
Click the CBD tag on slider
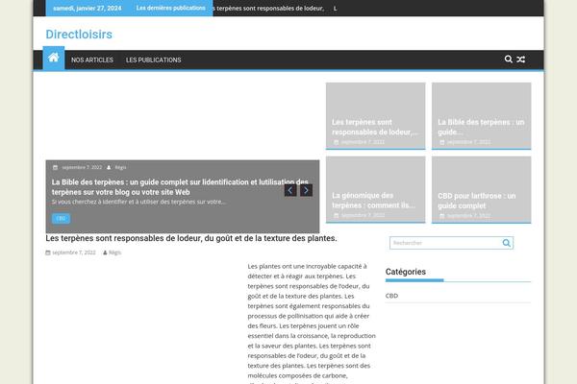pos(62,219)
